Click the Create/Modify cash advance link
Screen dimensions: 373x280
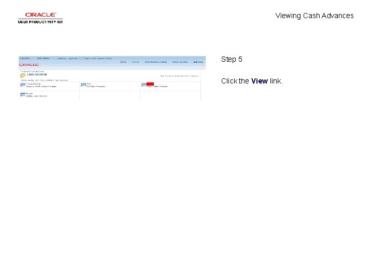[x=33, y=84]
